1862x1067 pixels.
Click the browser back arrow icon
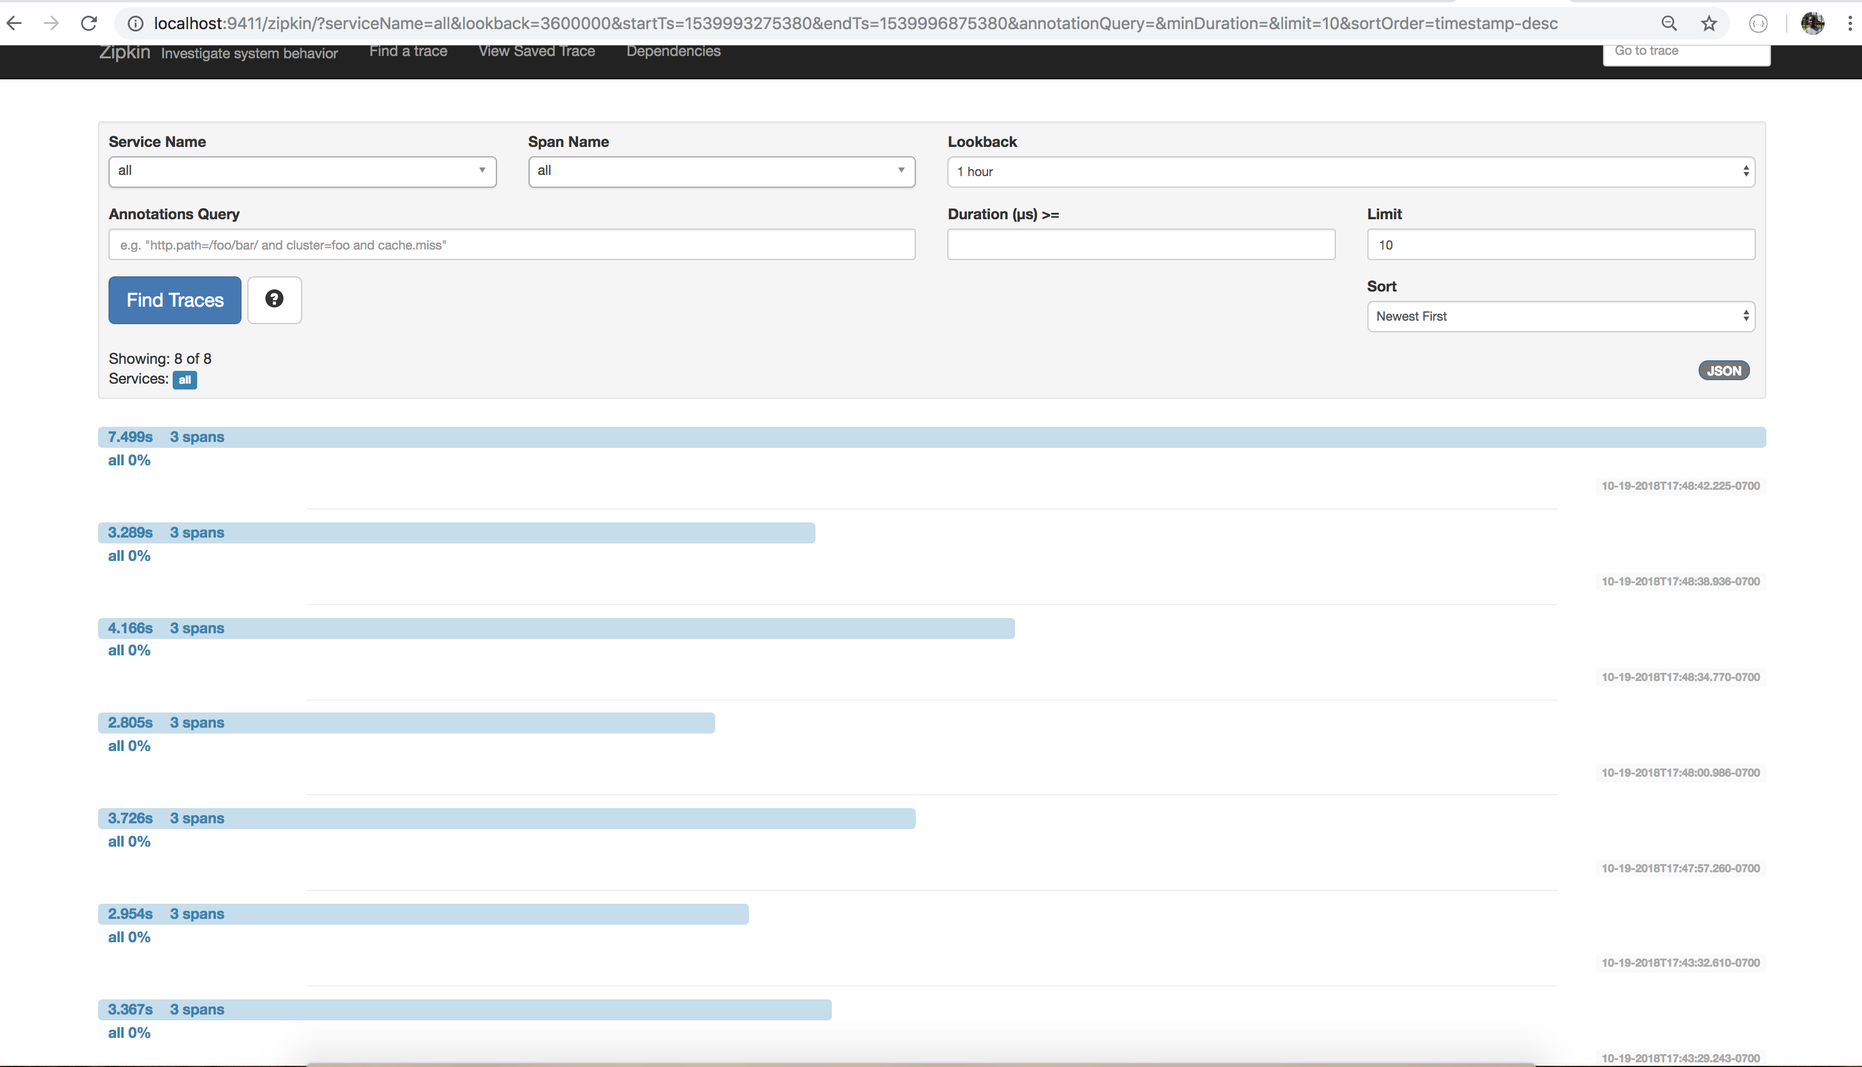tap(14, 23)
